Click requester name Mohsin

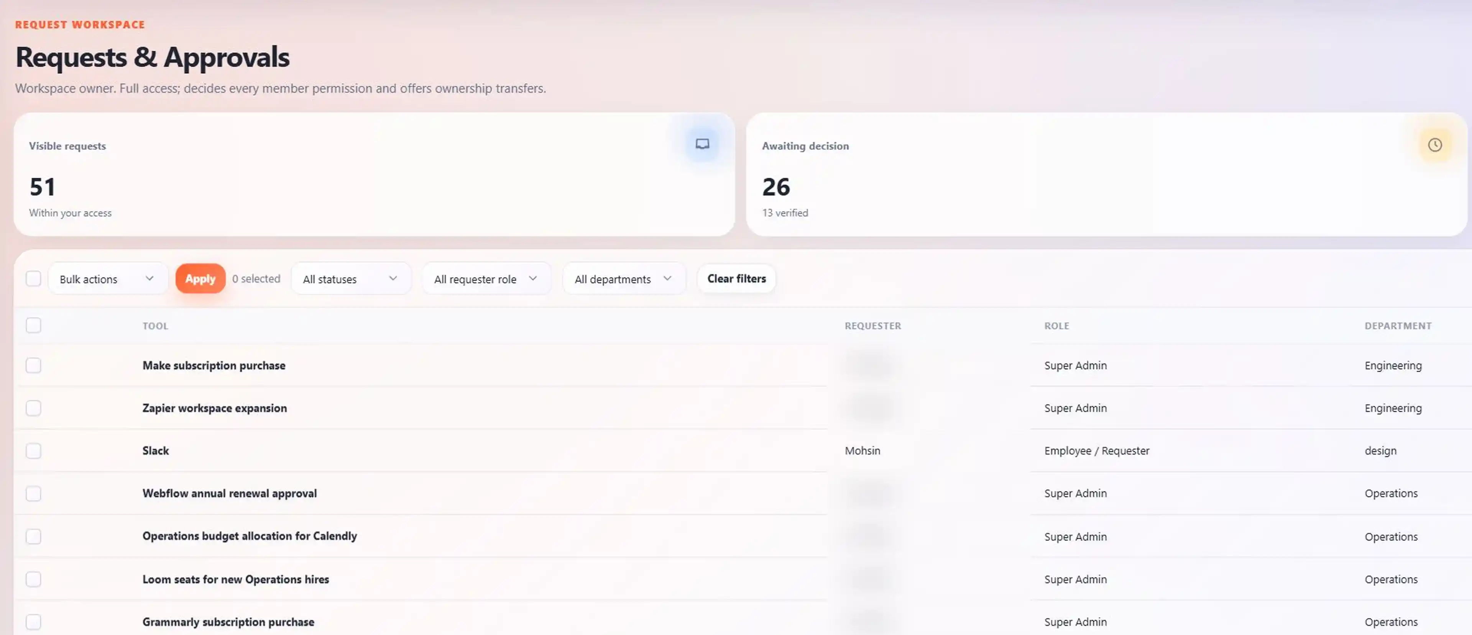tap(862, 450)
